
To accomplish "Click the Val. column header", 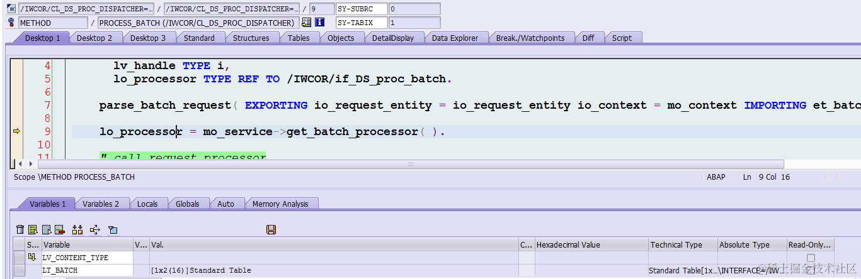I will 333,245.
